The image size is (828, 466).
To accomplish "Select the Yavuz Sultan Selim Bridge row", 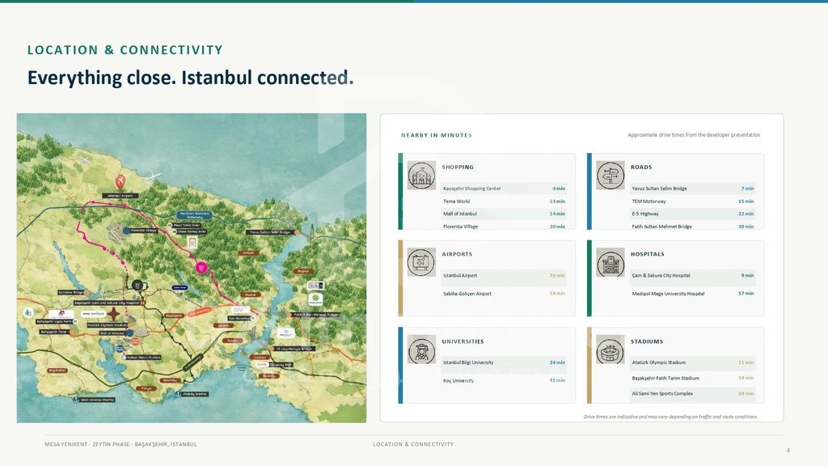I will point(693,188).
